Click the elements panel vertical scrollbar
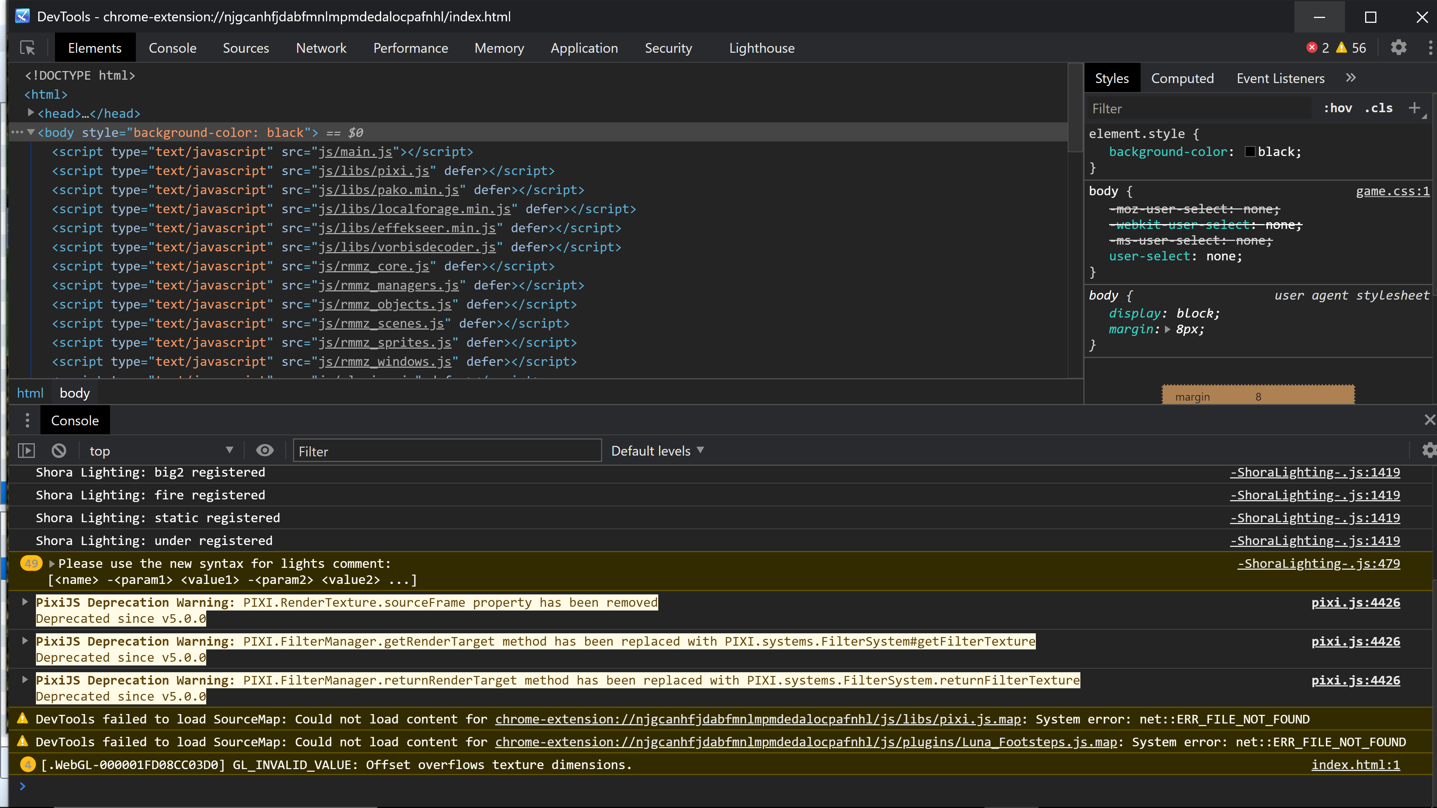Viewport: 1437px width, 808px height. 1075,108
